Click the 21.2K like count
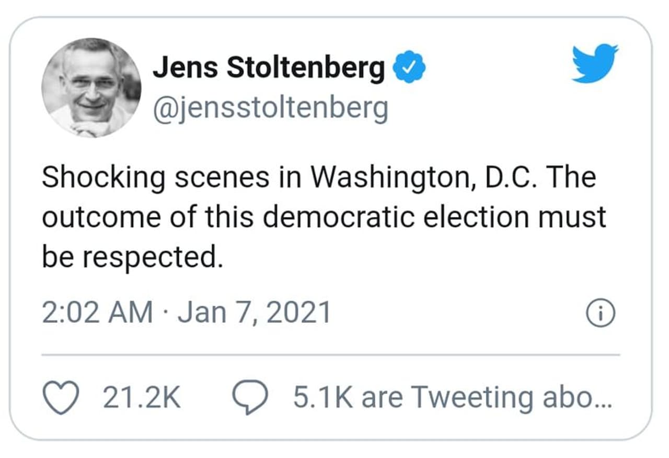This screenshot has width=669, height=458. [142, 397]
